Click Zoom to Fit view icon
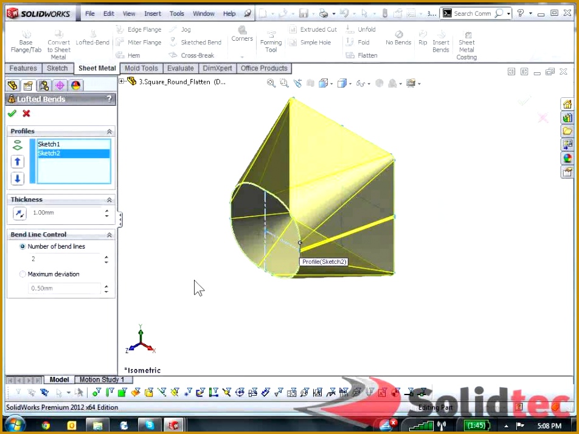This screenshot has width=579, height=434. [271, 83]
